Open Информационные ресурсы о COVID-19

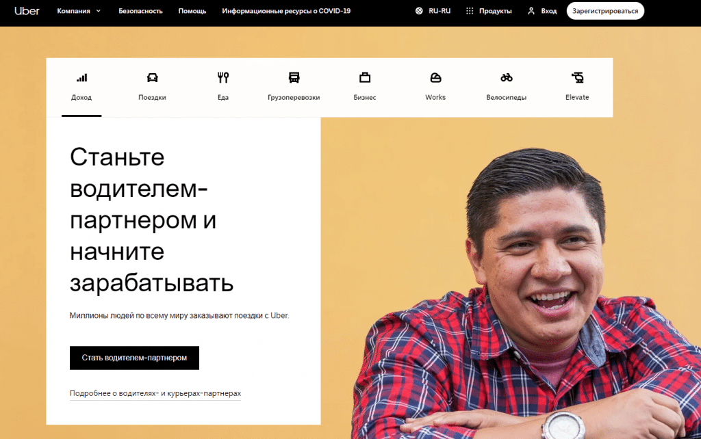tap(286, 11)
